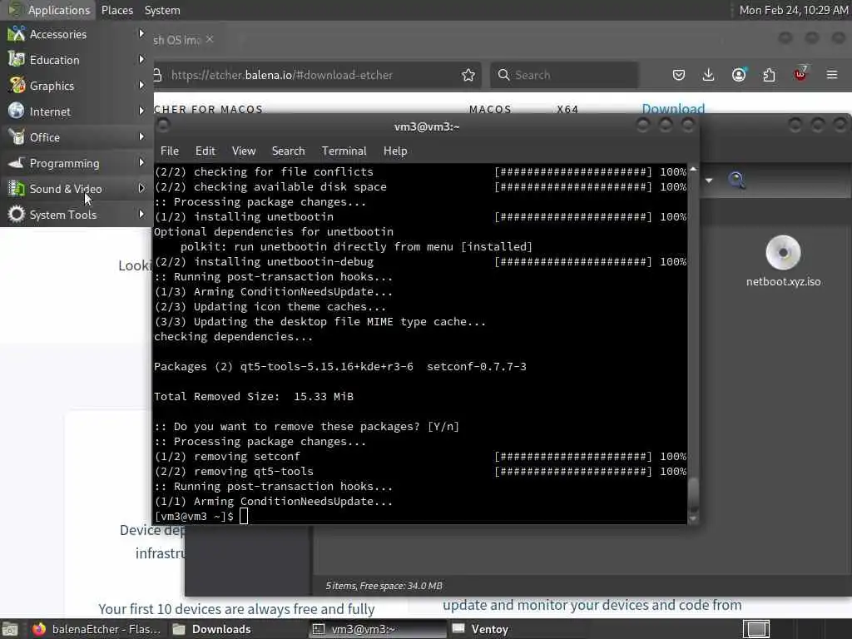Open the Sound & Video category
Screen dimensions: 852x639
click(x=77, y=189)
